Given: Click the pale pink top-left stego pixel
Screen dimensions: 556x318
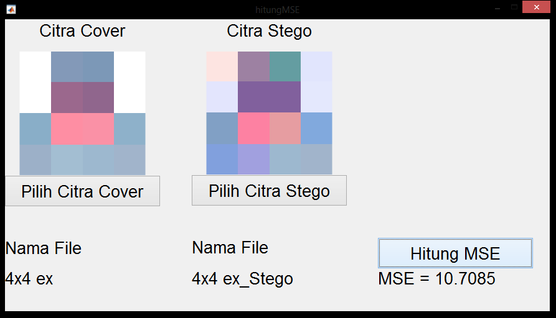Looking at the screenshot, I should (x=222, y=66).
